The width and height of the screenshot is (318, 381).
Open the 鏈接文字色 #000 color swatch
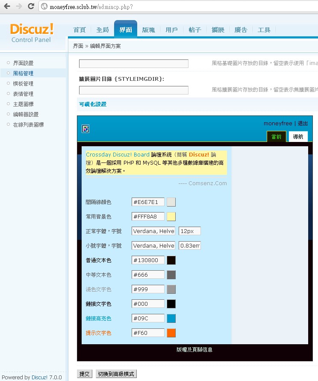[x=171, y=304]
